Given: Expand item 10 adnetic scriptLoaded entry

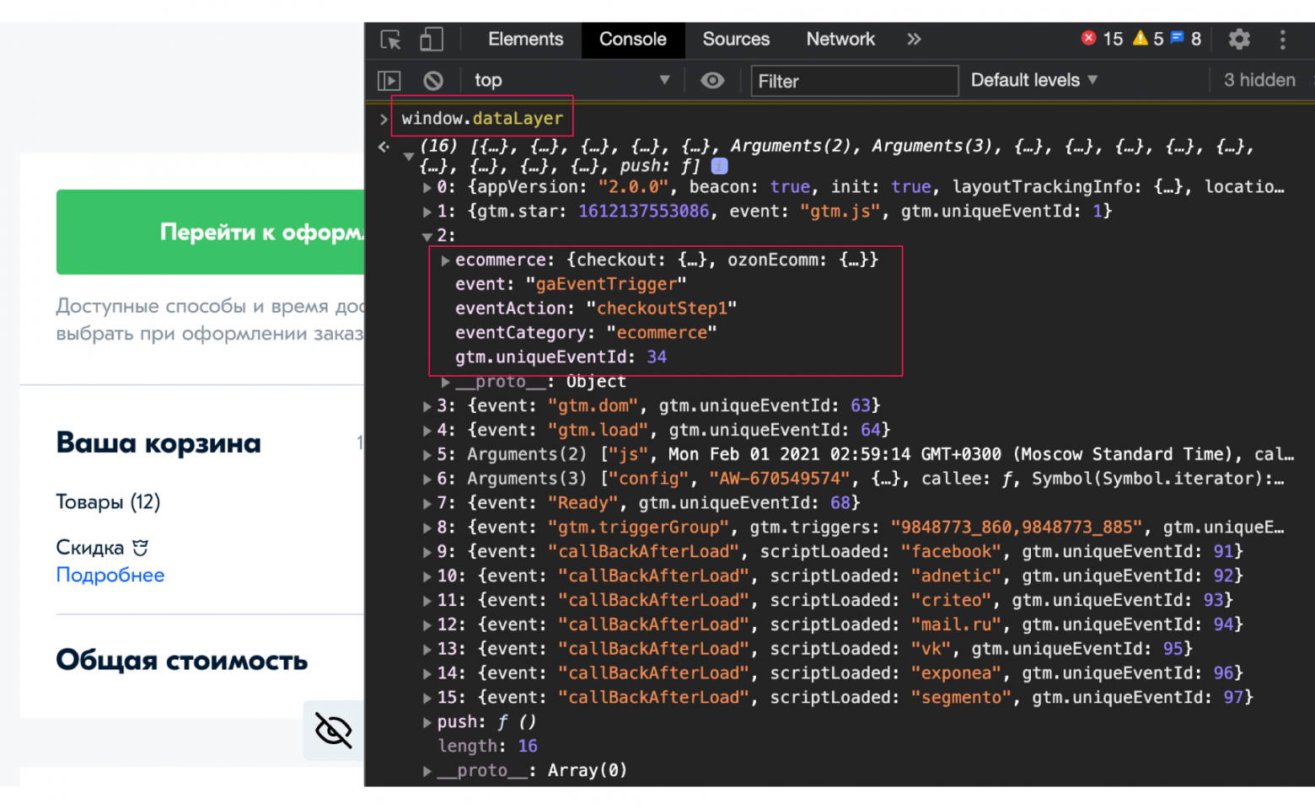Looking at the screenshot, I should (x=427, y=576).
